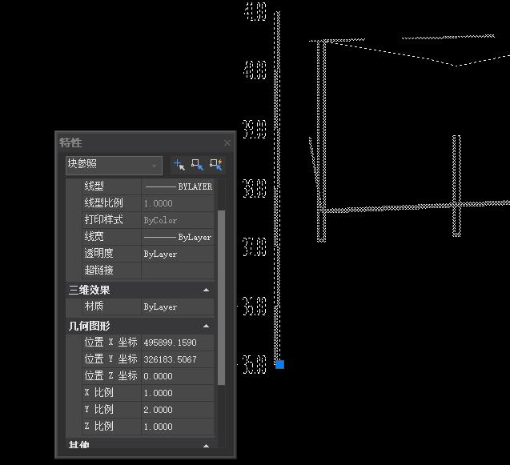This screenshot has height=465, width=510.
Task: Close the 特性 properties panel
Action: pos(227,142)
